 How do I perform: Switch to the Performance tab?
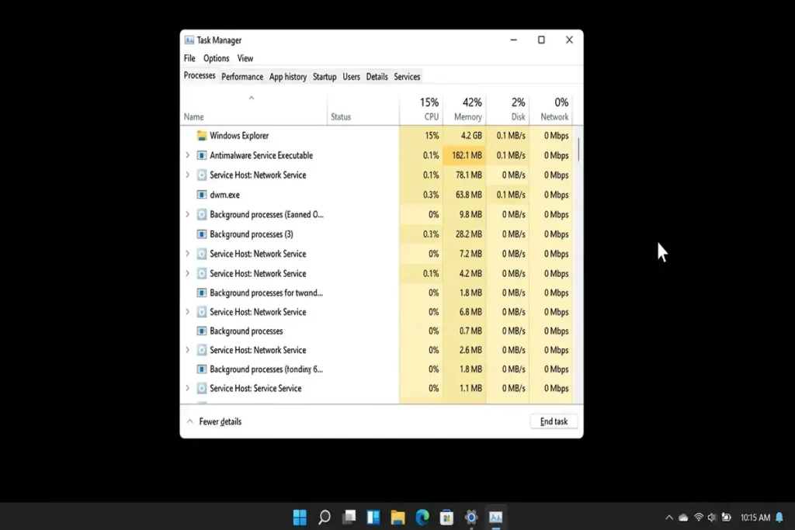coord(242,77)
